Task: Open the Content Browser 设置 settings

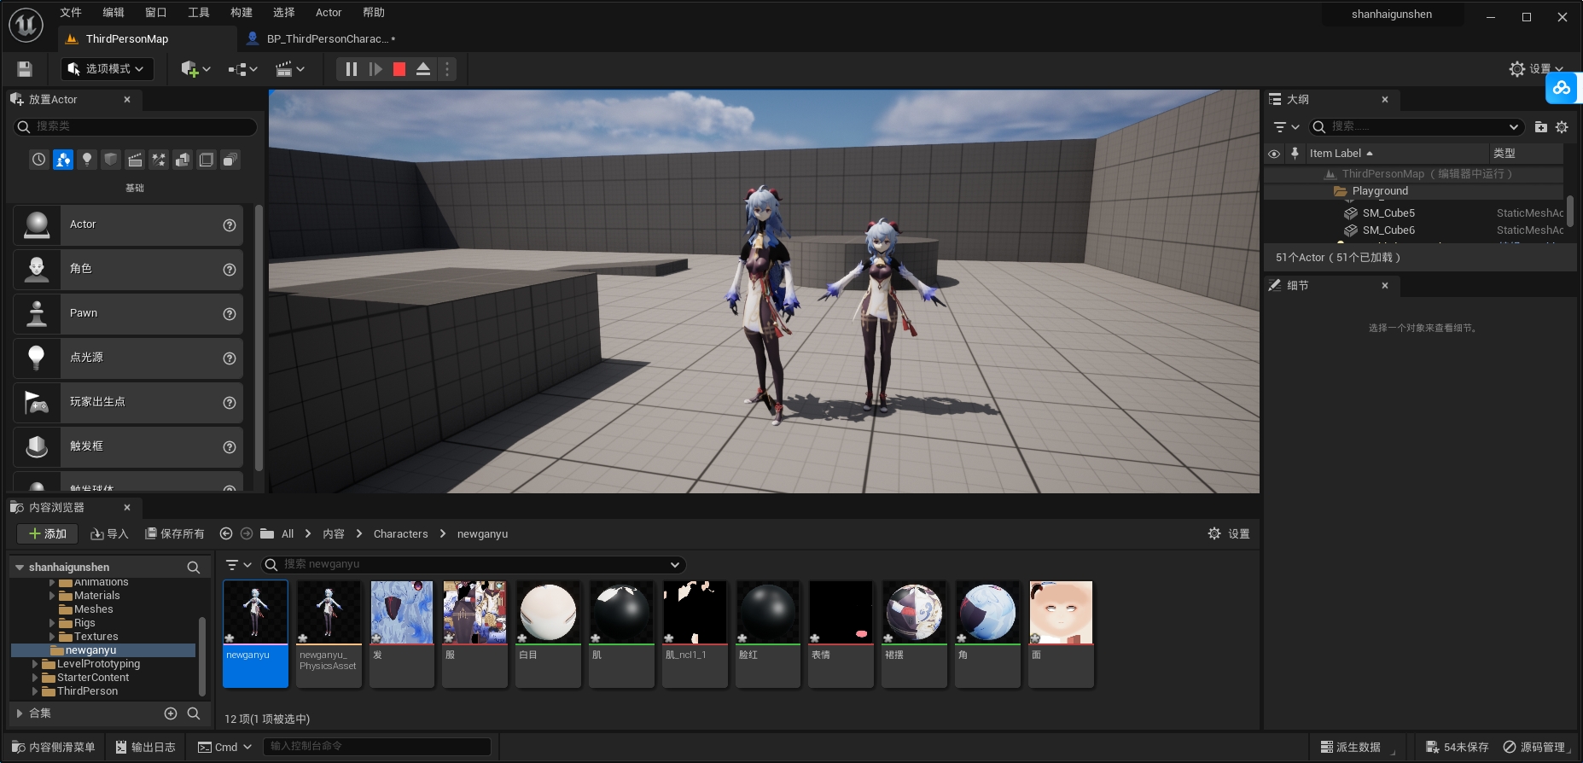Action: pyautogui.click(x=1229, y=534)
